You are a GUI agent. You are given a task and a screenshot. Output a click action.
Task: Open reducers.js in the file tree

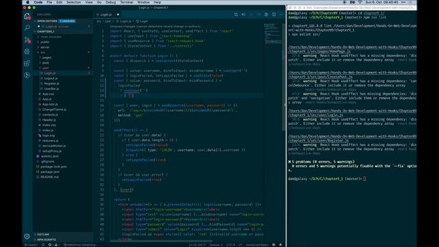pyautogui.click(x=50, y=141)
